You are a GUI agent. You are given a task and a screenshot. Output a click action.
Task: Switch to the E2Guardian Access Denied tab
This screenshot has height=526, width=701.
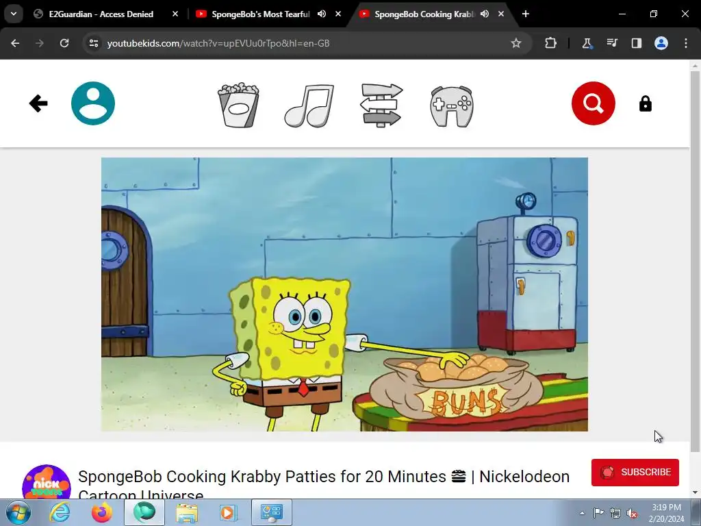[x=101, y=14]
